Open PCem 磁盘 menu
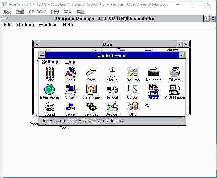This screenshot has height=178, width=217. (x=20, y=12)
